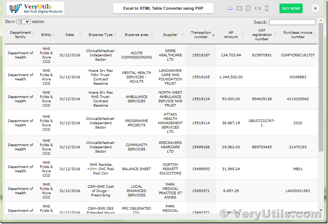
Task: Select the SPECSAVERS HEARCARE LTD supplier cell
Action: pyautogui.click(x=170, y=147)
